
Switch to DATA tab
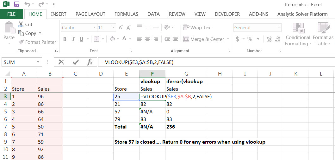click(154, 14)
